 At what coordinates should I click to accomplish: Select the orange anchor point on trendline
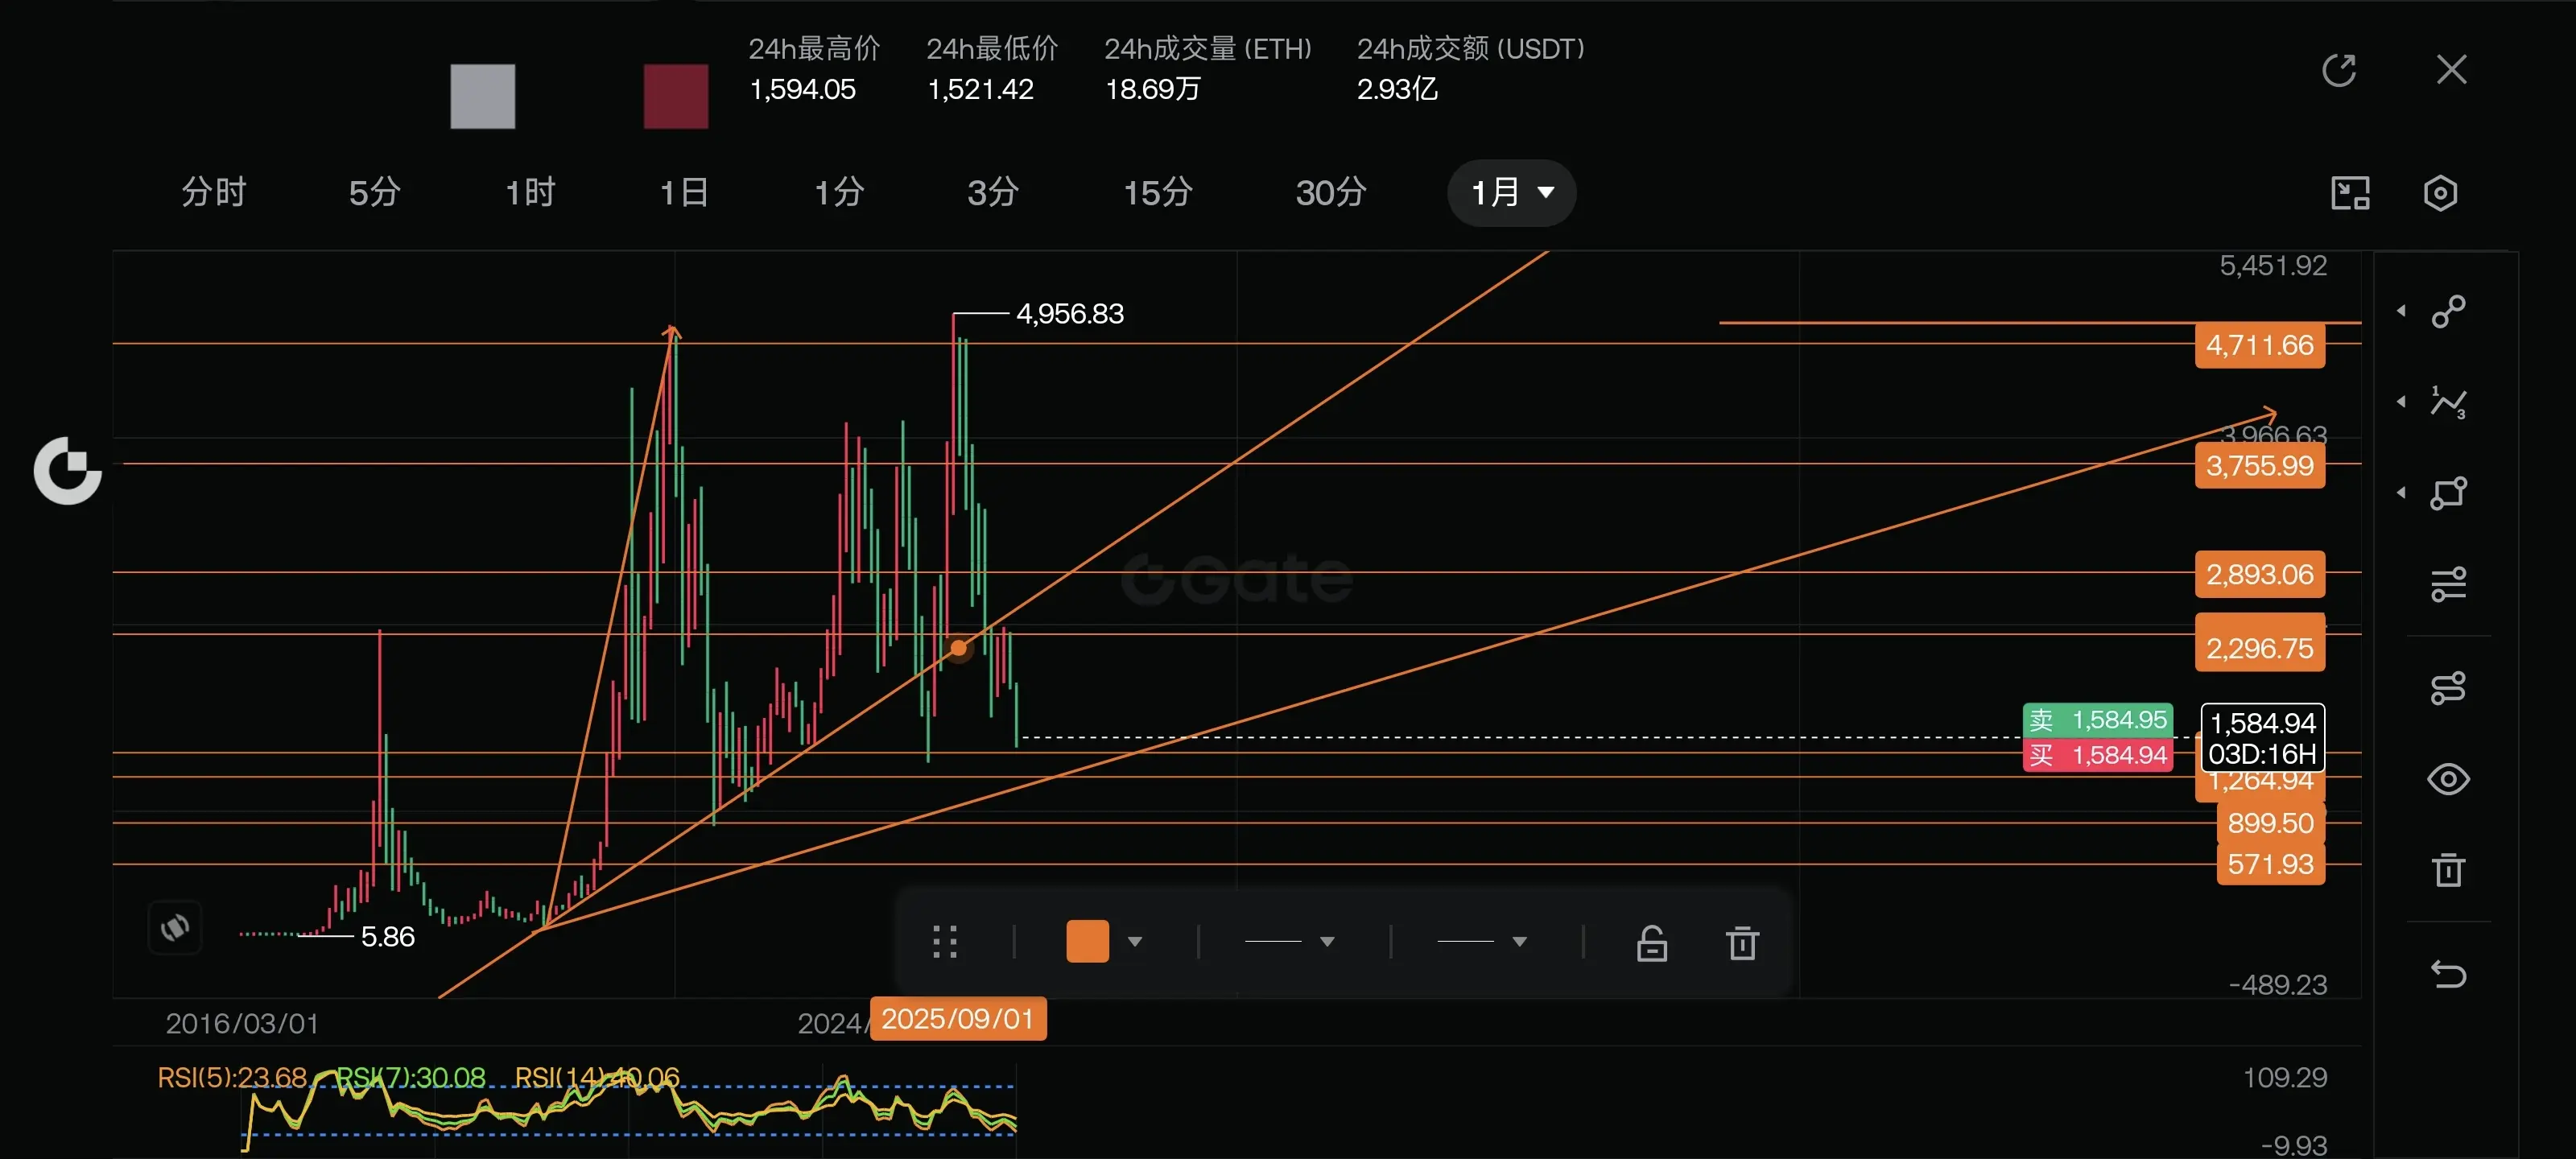pos(958,649)
